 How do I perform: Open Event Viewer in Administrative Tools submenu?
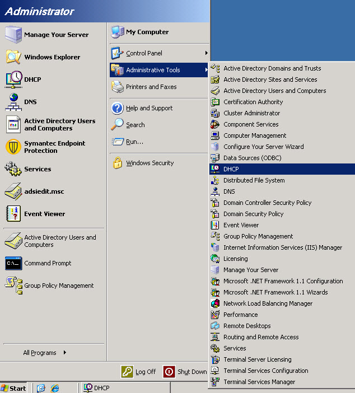pyautogui.click(x=282, y=225)
